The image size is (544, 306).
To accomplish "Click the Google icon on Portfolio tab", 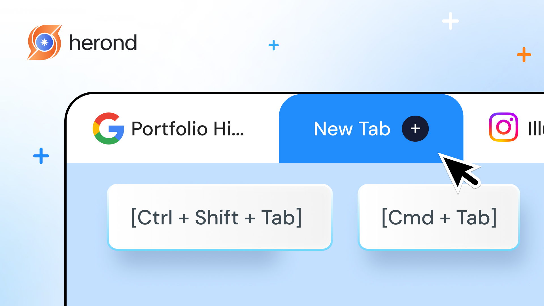I will (x=108, y=129).
